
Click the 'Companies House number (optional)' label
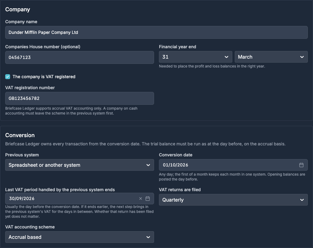(43, 47)
